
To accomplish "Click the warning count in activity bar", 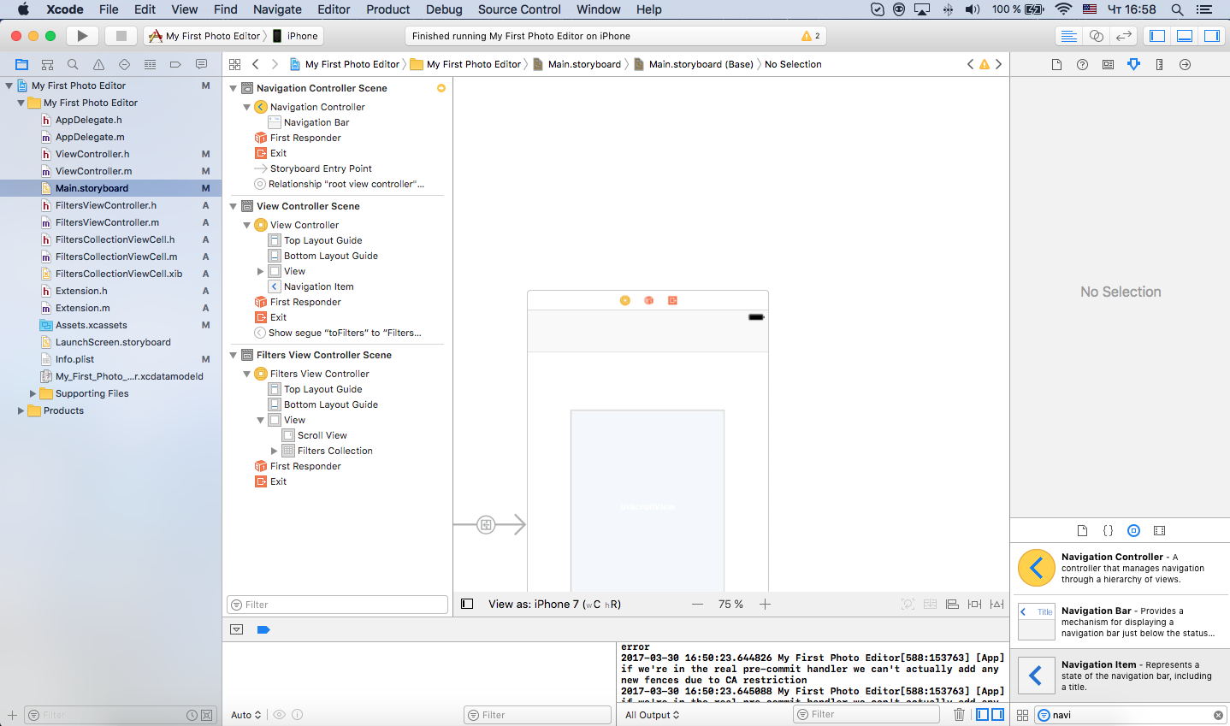I will [811, 36].
